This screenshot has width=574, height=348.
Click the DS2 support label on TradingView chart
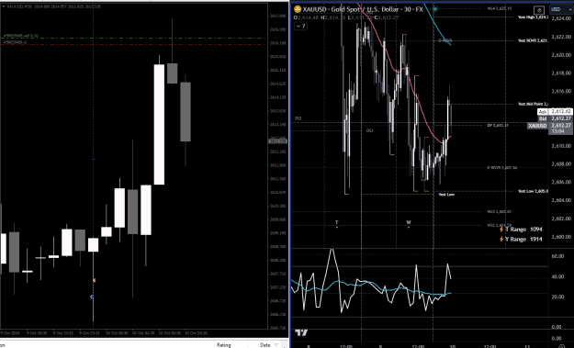298,118
